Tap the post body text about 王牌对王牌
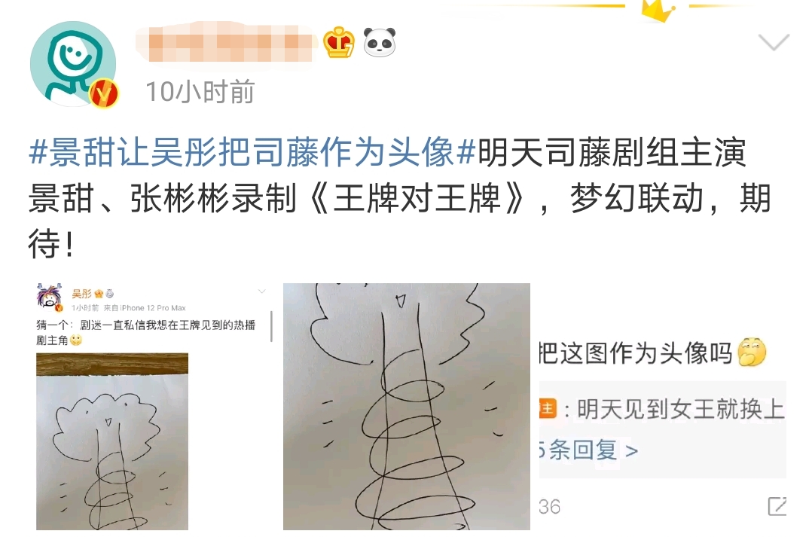Screen dimensions: 812x537 [x=400, y=198]
